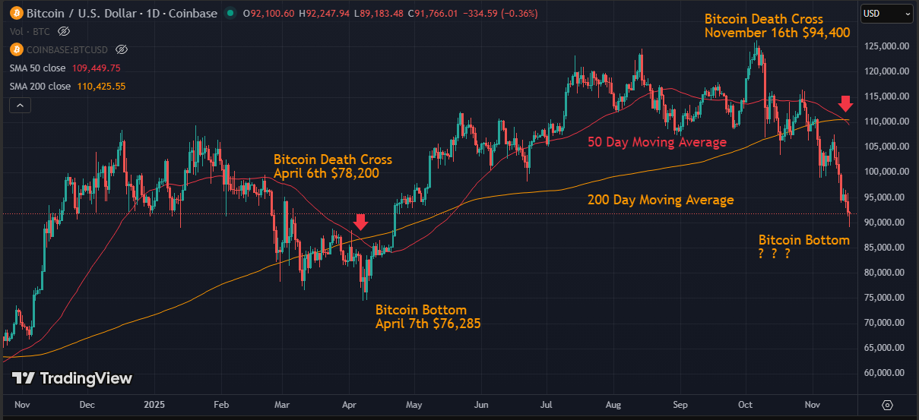Click the 65,000.00 price axis label
Viewport: 919px width, 420px height.
tap(885, 348)
